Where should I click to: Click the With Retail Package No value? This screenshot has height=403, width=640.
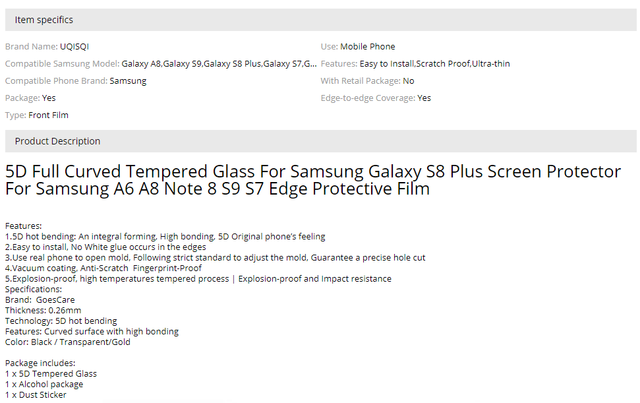(409, 81)
